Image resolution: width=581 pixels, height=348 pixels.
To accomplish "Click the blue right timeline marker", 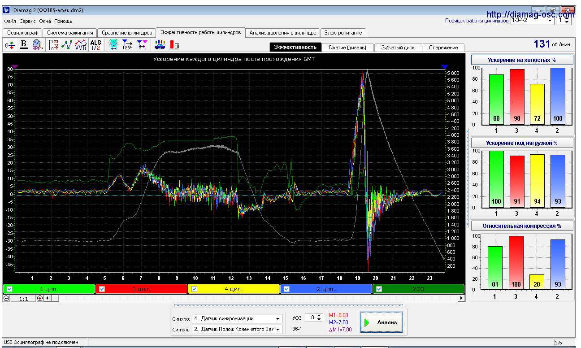I will 445,67.
